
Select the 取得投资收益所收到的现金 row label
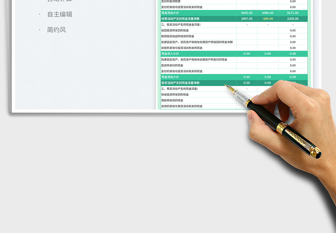[x=178, y=36]
